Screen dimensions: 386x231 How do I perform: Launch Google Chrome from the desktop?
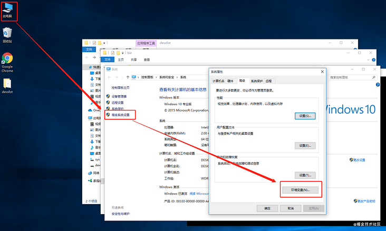[x=7, y=63]
